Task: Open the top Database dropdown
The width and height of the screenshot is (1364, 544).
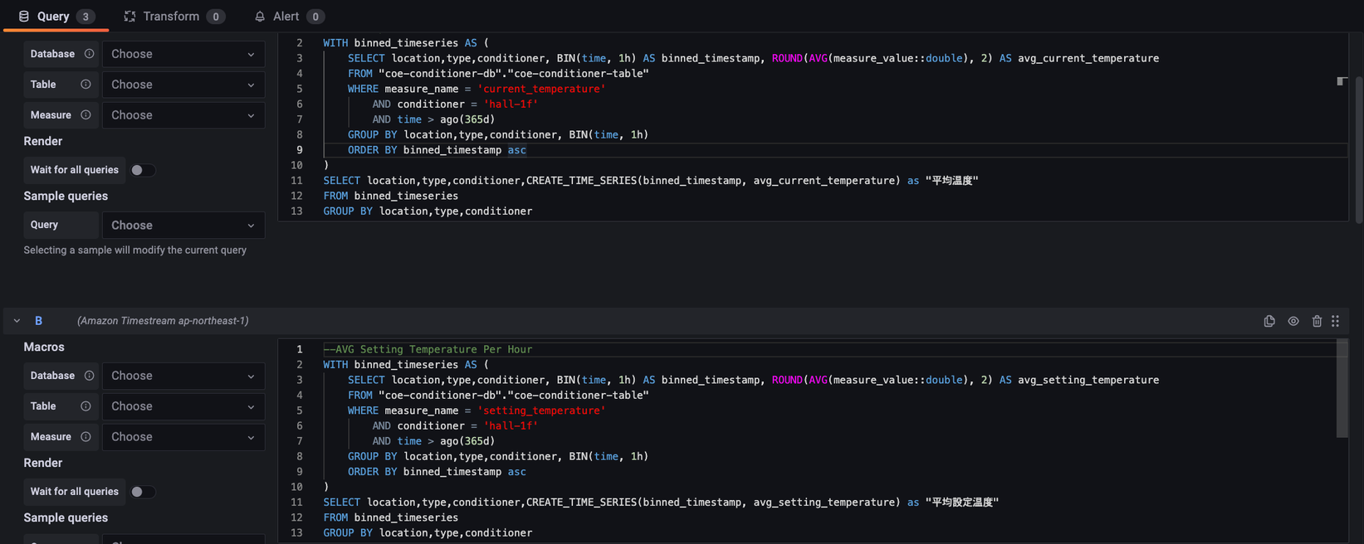Action: click(x=183, y=54)
